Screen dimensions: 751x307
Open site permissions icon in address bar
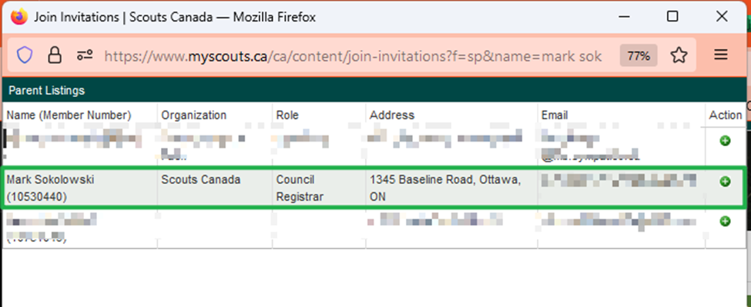[x=85, y=55]
